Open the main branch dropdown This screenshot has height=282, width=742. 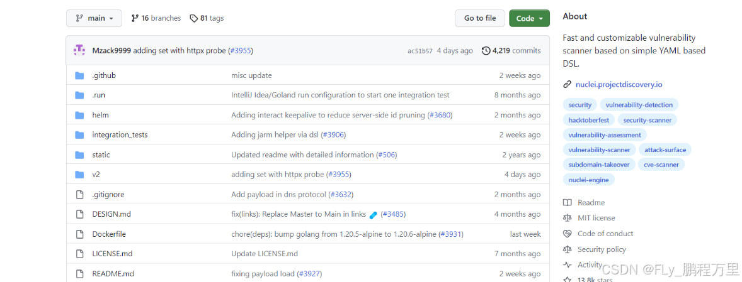pos(94,18)
